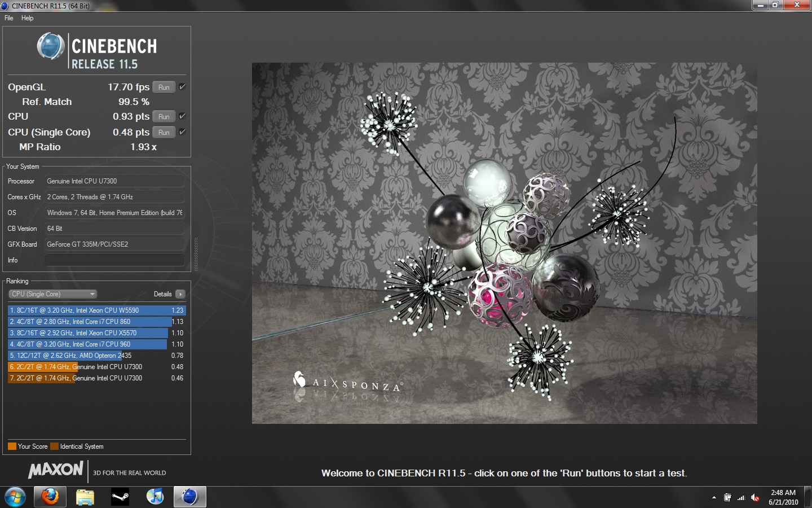Click the CPU score 0.93 pts
Viewport: 812px width, 508px height.
click(131, 116)
